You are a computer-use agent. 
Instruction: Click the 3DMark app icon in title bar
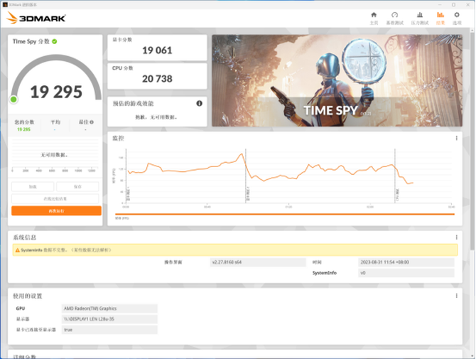pyautogui.click(x=5, y=5)
